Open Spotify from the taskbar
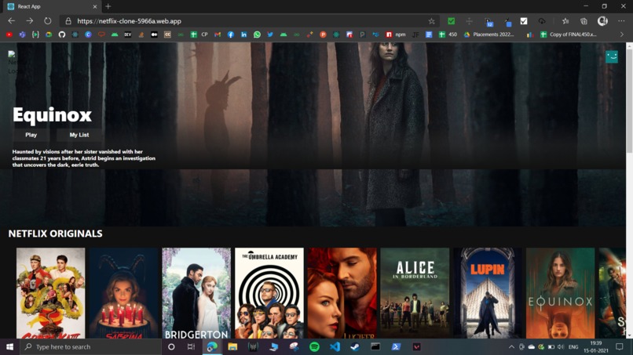Image resolution: width=633 pixels, height=355 pixels. pos(314,346)
